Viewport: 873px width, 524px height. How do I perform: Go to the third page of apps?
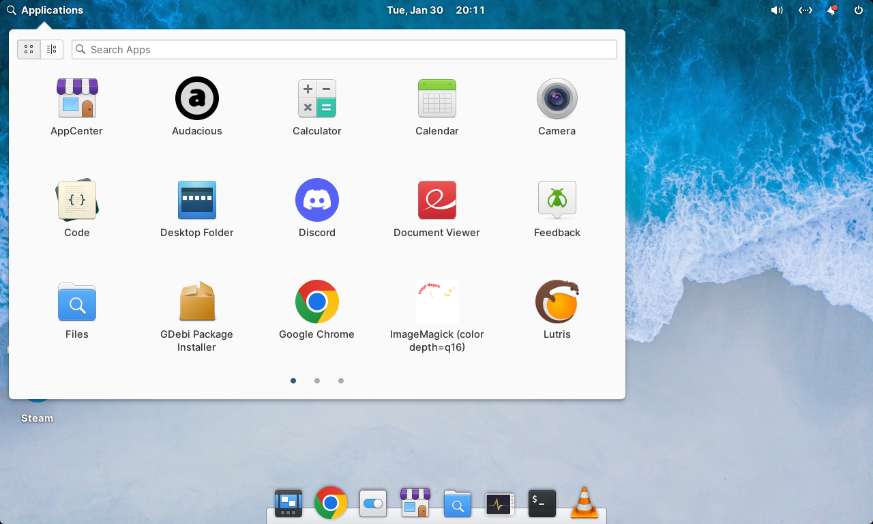pos(341,381)
